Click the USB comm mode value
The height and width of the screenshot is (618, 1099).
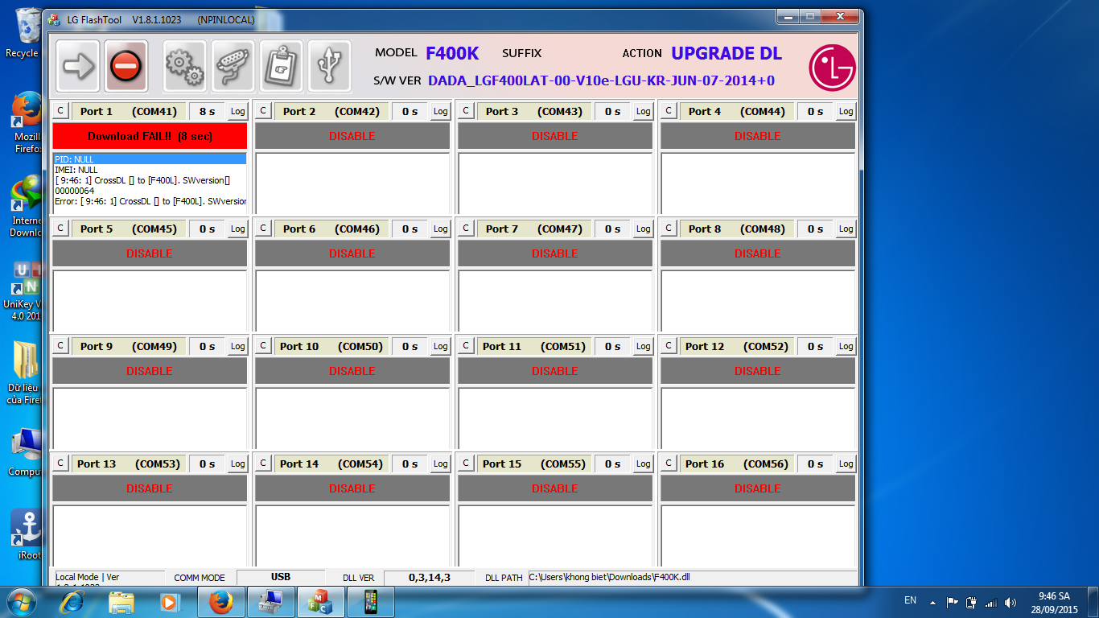281,577
